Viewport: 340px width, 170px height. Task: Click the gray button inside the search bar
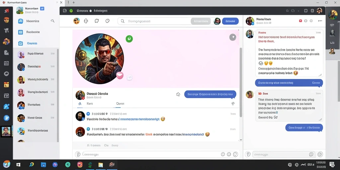coord(201,21)
